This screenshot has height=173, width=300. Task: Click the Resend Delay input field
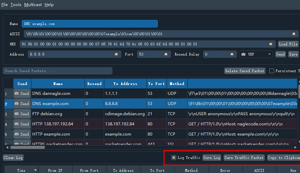click(220, 54)
